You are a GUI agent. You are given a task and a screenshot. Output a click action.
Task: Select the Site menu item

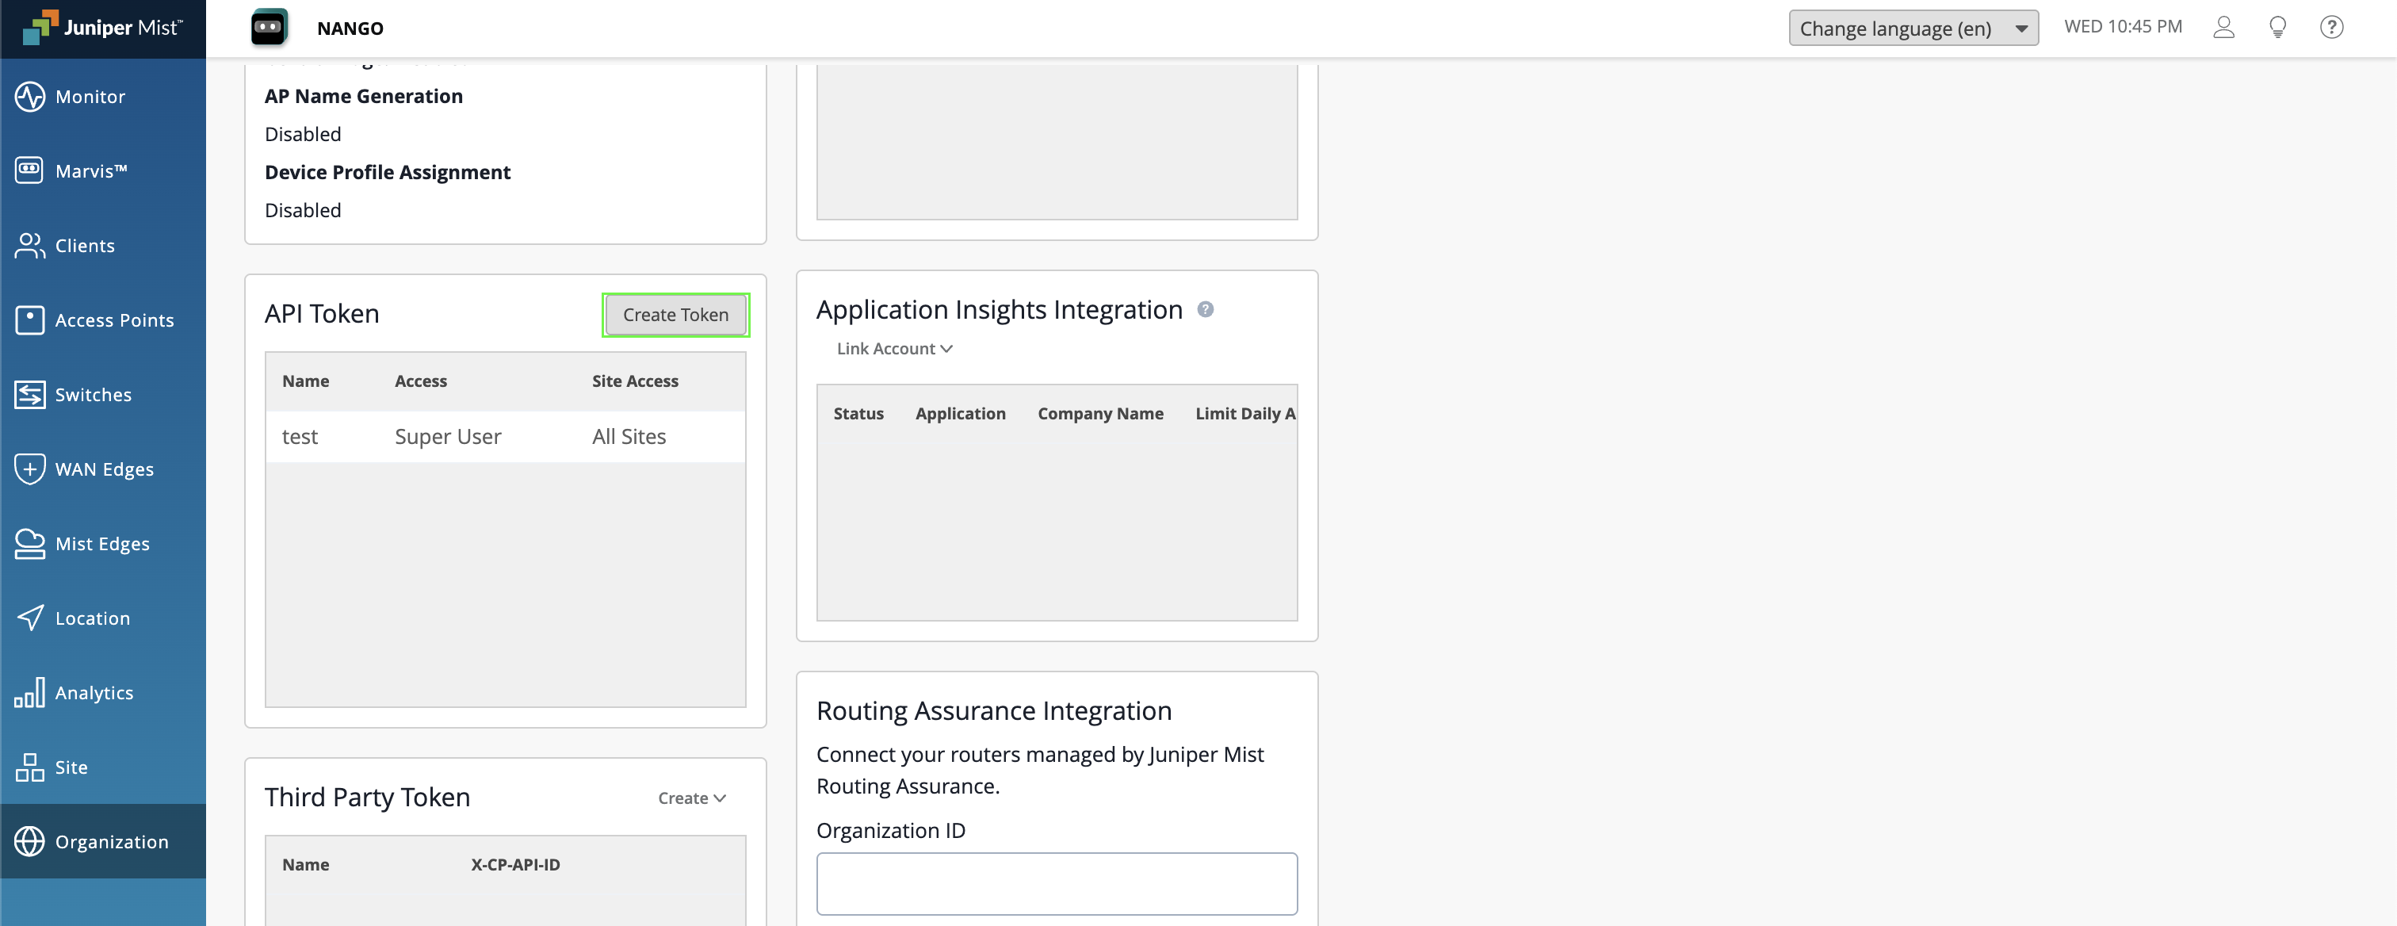pyautogui.click(x=70, y=767)
